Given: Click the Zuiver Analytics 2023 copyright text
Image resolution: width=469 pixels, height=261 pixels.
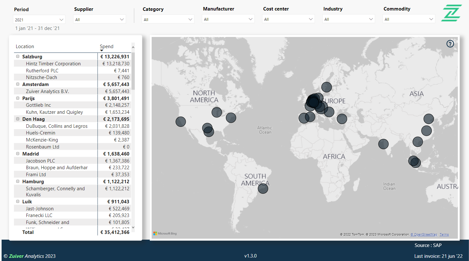Looking at the screenshot, I should coord(30,256).
